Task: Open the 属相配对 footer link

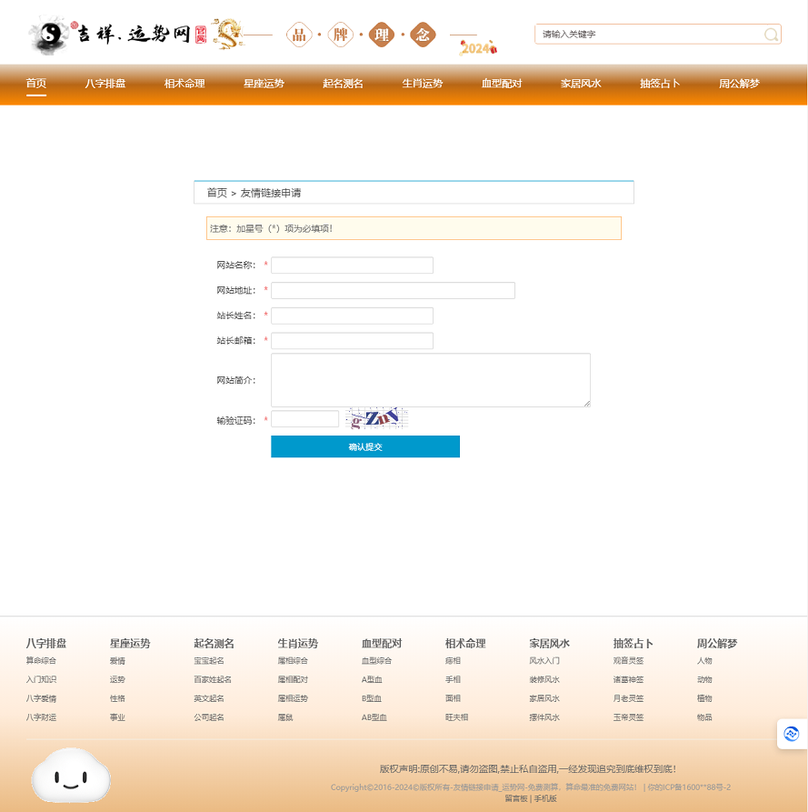Action: 293,679
